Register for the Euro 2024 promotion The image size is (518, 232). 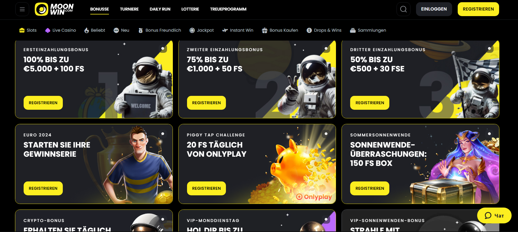click(43, 188)
